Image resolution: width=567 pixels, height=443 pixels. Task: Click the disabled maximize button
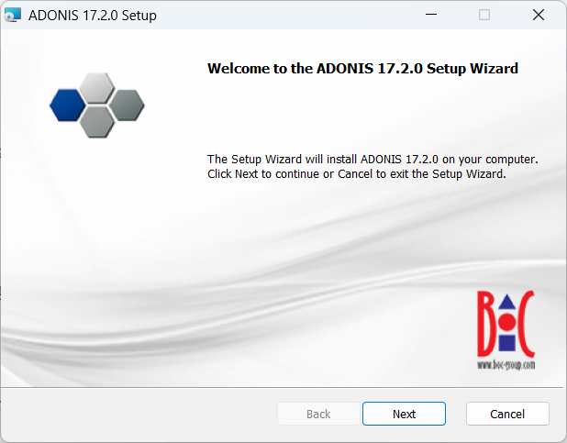[x=484, y=15]
